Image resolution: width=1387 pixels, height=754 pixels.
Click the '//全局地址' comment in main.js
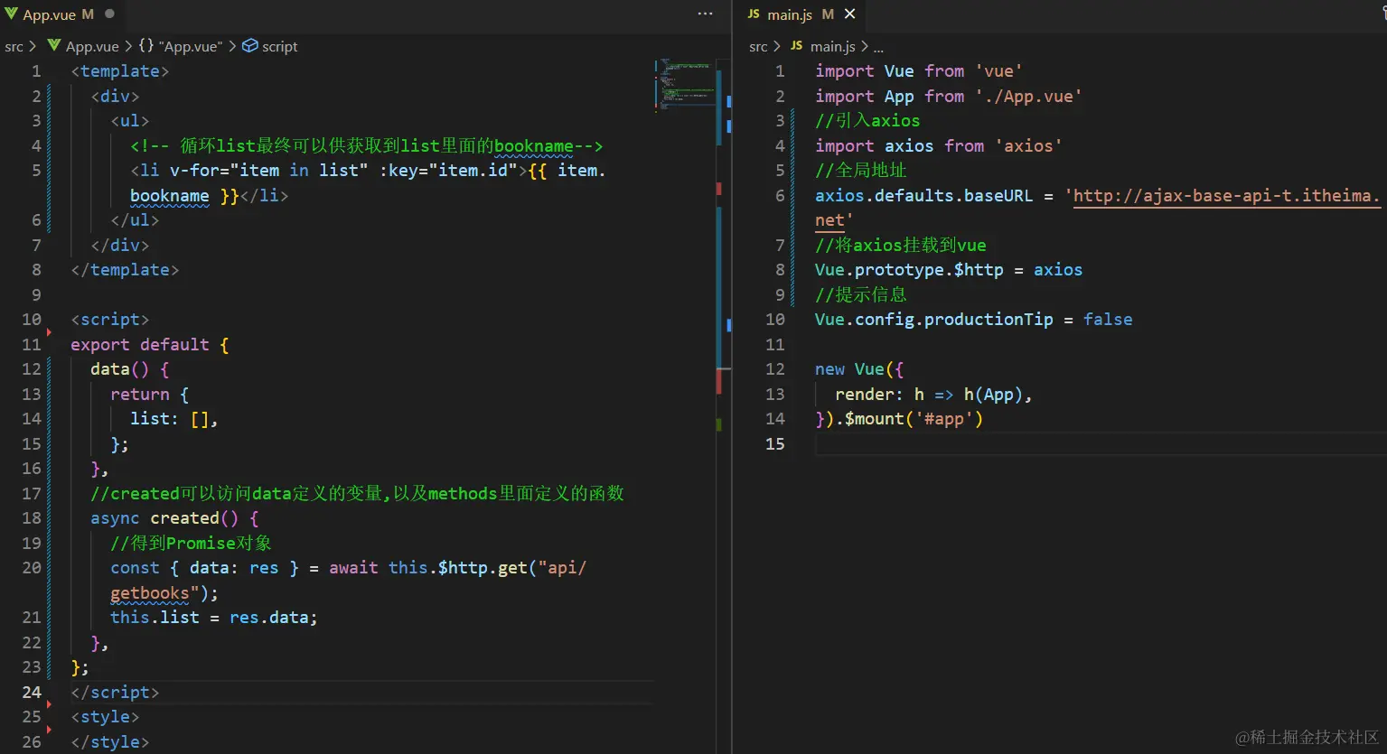coord(861,171)
